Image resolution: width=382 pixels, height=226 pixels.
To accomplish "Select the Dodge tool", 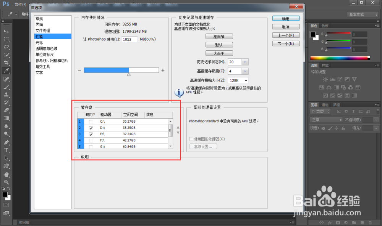I will [x=6, y=134].
